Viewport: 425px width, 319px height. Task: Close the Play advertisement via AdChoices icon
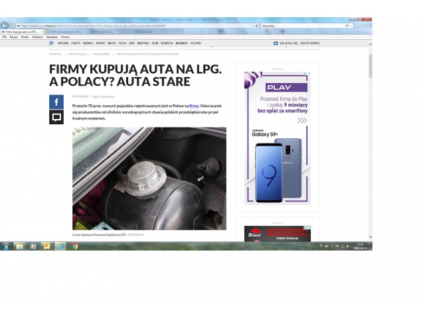pyautogui.click(x=307, y=74)
